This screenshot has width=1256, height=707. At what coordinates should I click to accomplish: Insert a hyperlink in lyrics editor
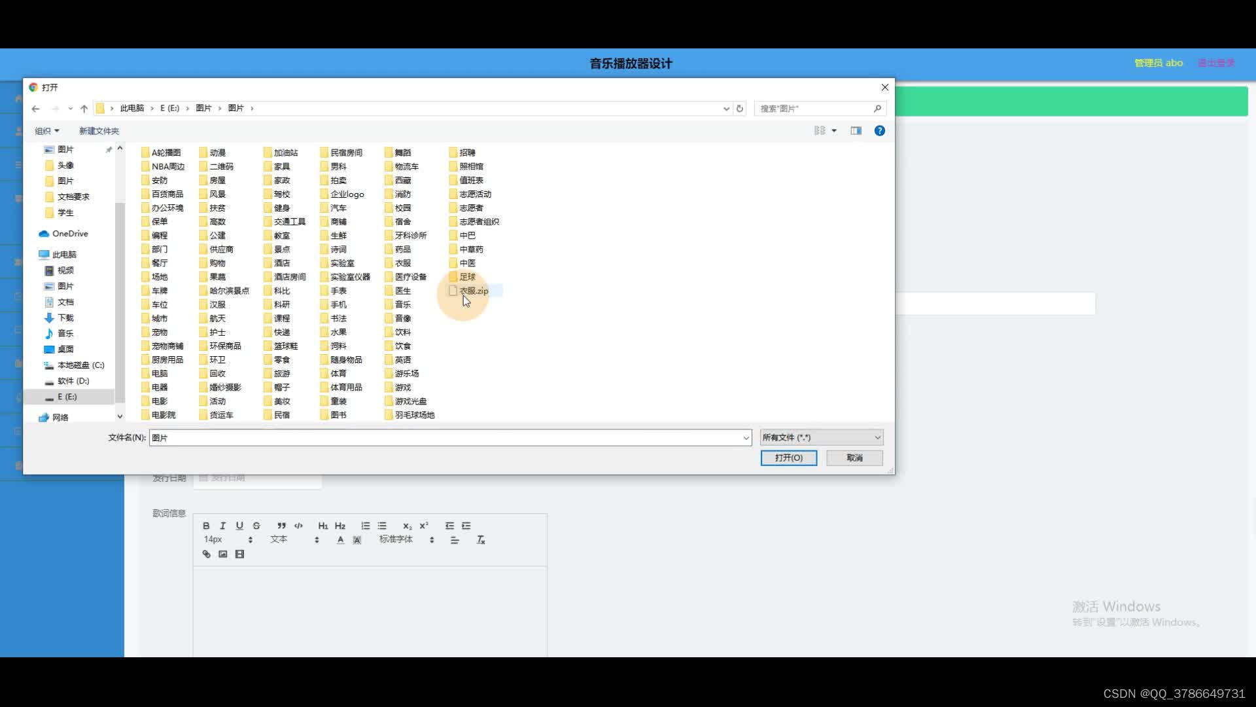[x=206, y=554]
